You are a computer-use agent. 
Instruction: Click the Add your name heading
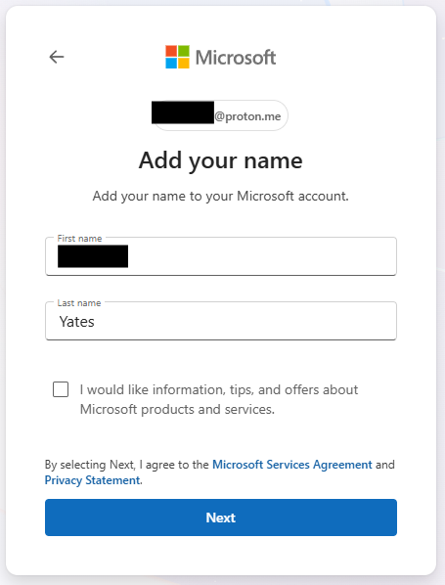pyautogui.click(x=220, y=160)
